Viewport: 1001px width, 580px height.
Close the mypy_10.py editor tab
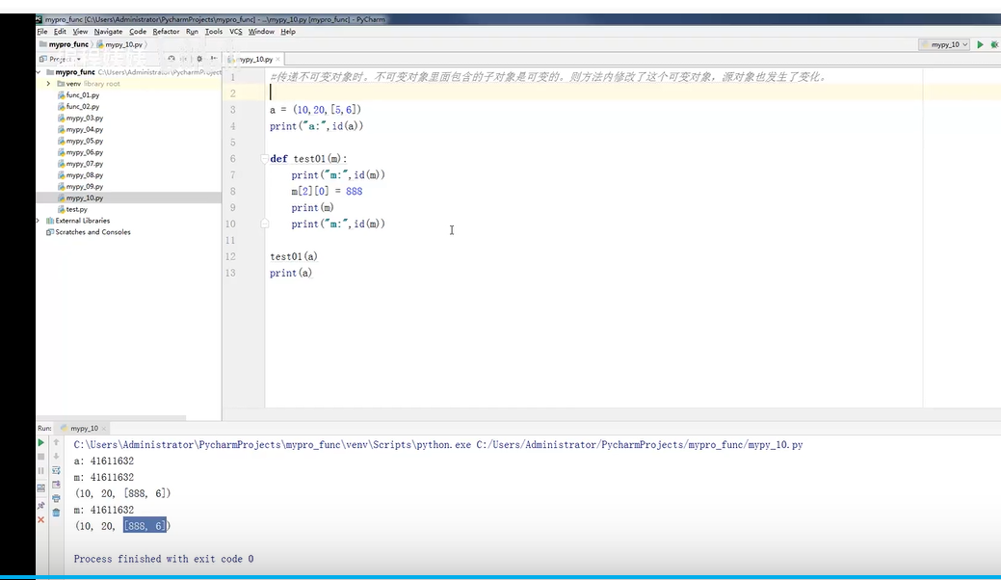click(x=277, y=59)
